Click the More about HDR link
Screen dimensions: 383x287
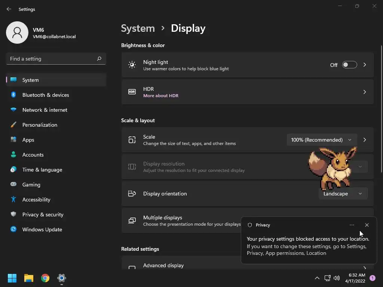tap(161, 96)
